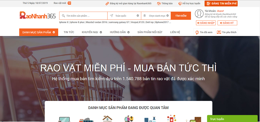
Task: Click the paper-plane location icon
Action: click(x=111, y=16)
